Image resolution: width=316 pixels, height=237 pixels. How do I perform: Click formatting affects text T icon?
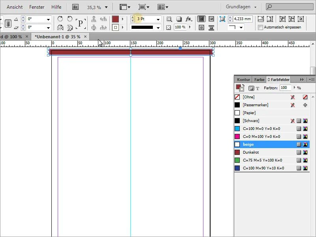(258, 88)
